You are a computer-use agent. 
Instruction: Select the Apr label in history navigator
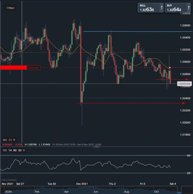pyautogui.click(x=66, y=192)
